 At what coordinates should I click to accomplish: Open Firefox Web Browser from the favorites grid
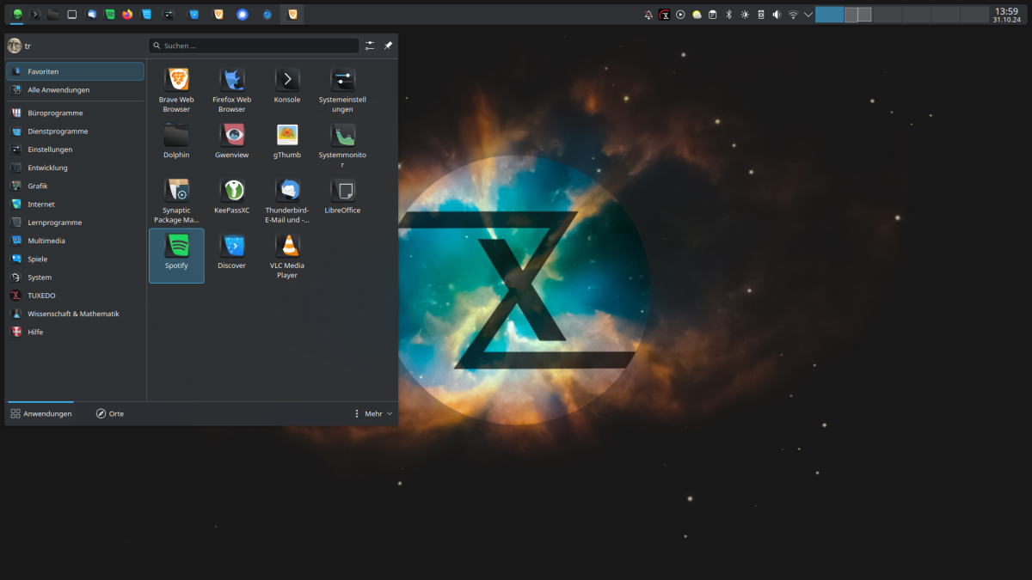(x=231, y=90)
